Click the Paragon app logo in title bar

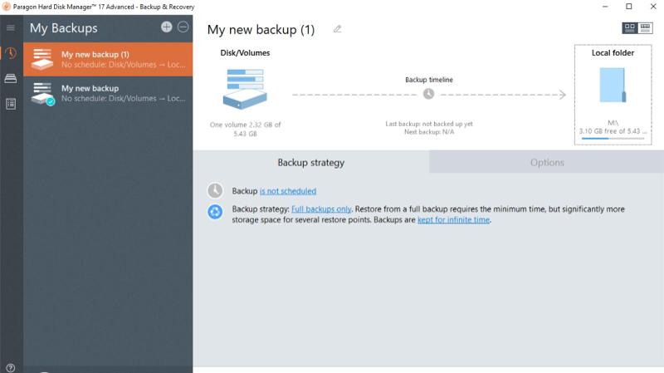click(6, 7)
